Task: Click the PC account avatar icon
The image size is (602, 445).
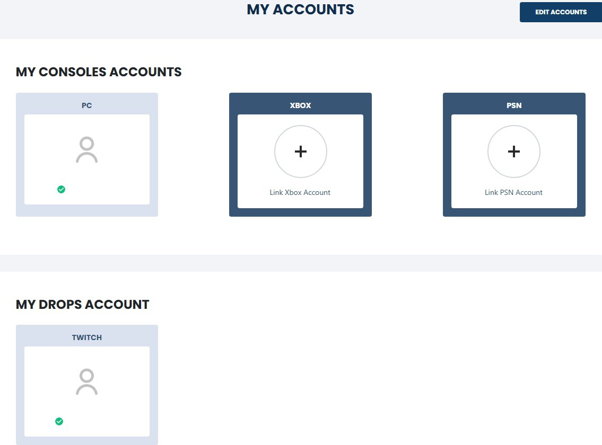Action: point(87,149)
